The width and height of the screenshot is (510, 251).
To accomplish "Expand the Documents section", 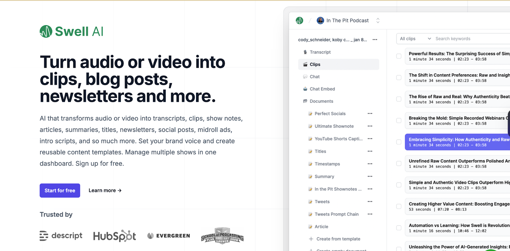I will (x=339, y=101).
